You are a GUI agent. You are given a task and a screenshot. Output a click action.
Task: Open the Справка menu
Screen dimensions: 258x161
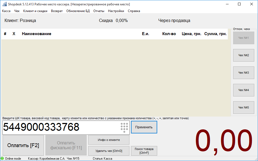(x=134, y=11)
